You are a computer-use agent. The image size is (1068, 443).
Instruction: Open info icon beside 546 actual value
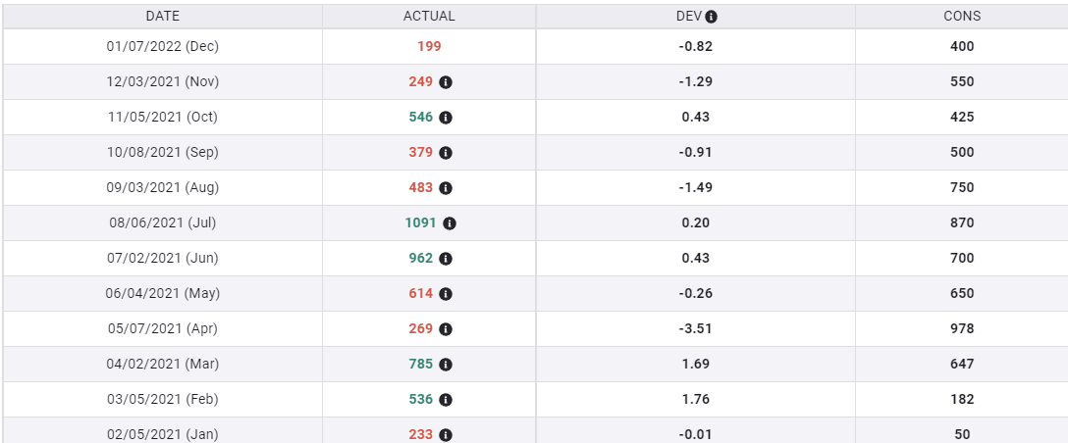point(446,118)
